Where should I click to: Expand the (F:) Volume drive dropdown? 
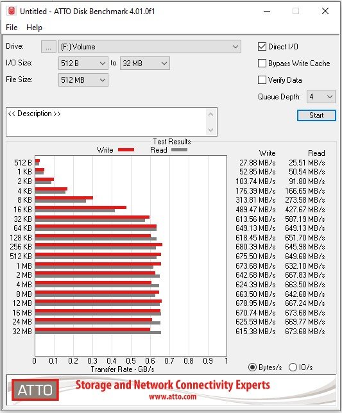coord(150,47)
